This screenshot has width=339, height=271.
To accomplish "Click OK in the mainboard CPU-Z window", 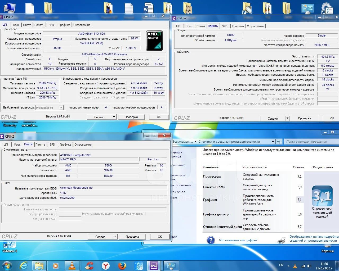I will pyautogui.click(x=160, y=237).
